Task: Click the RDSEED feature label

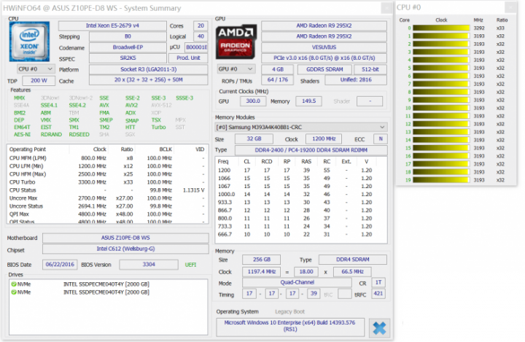Action: tap(79, 134)
